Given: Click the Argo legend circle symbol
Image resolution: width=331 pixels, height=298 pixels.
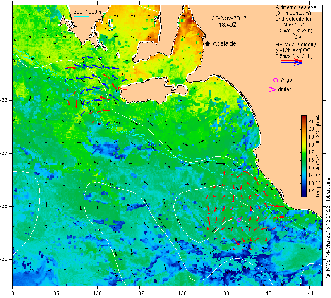Looking at the screenshot, I should [276, 80].
